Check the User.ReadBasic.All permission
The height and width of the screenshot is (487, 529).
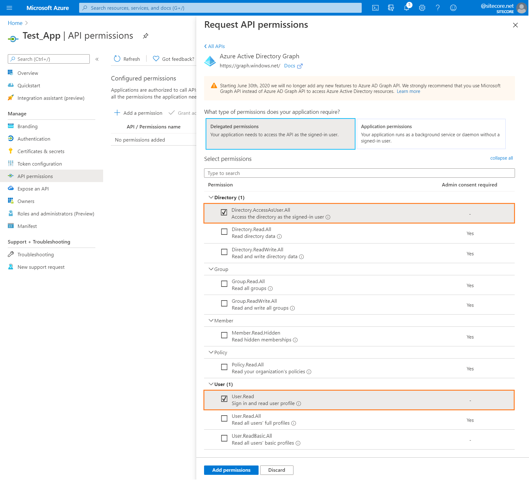click(224, 438)
